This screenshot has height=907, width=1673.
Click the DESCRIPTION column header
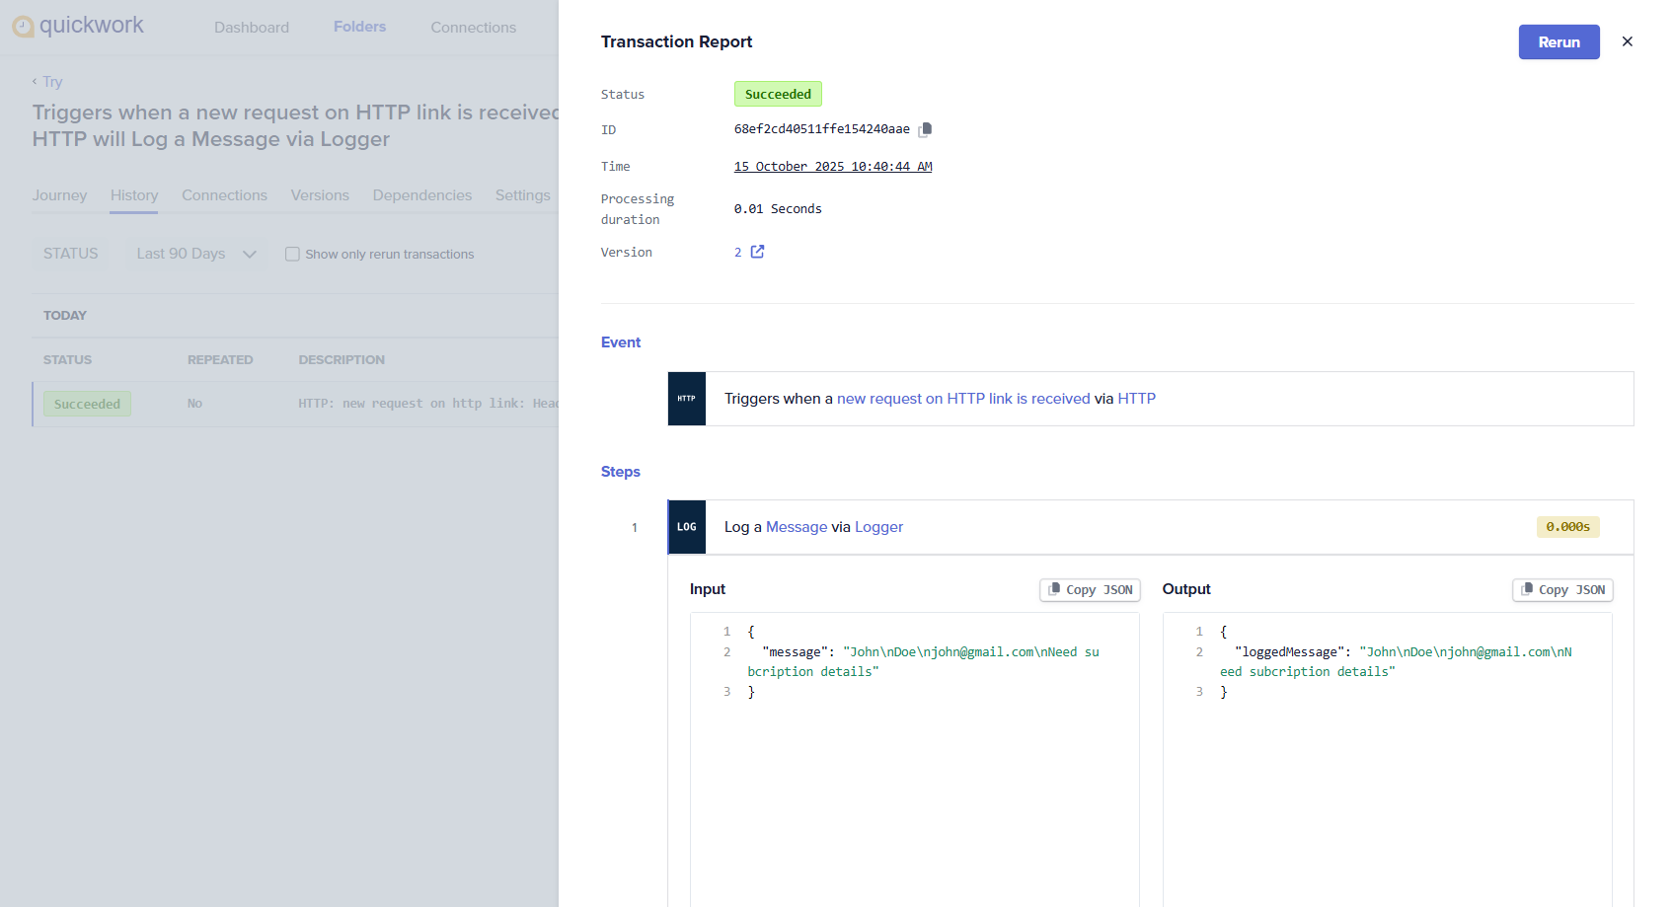pos(342,360)
